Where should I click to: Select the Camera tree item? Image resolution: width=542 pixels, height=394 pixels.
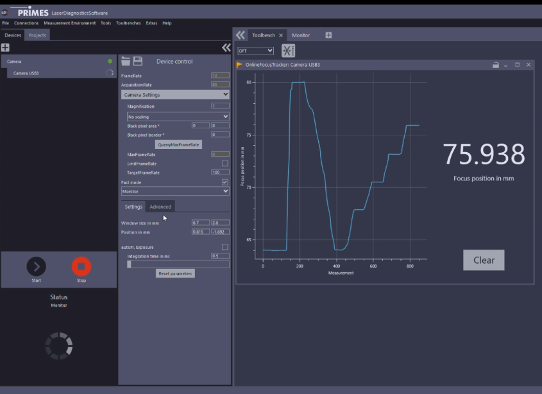[x=59, y=61]
